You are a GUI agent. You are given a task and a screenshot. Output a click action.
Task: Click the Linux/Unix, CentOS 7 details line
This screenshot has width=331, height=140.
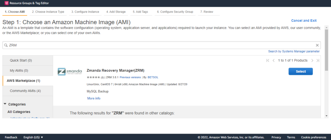[x=137, y=85]
